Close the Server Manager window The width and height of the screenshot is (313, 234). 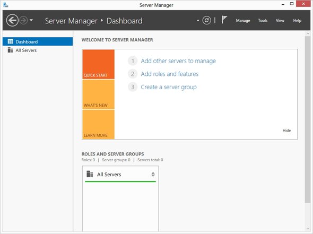tap(303, 4)
